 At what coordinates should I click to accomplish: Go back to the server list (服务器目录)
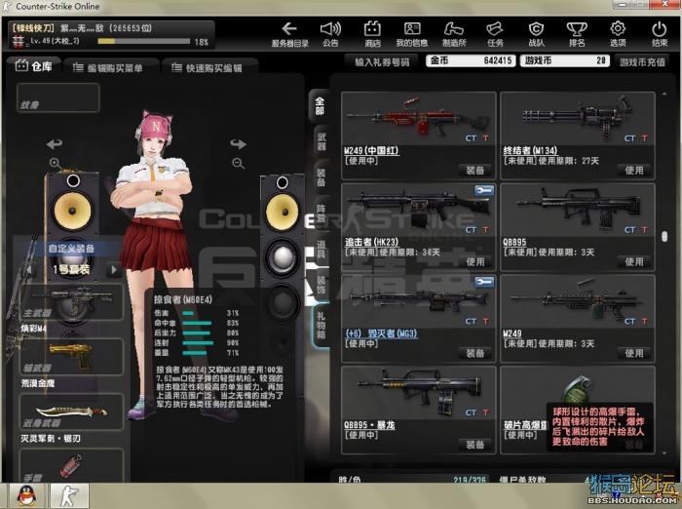(x=289, y=34)
